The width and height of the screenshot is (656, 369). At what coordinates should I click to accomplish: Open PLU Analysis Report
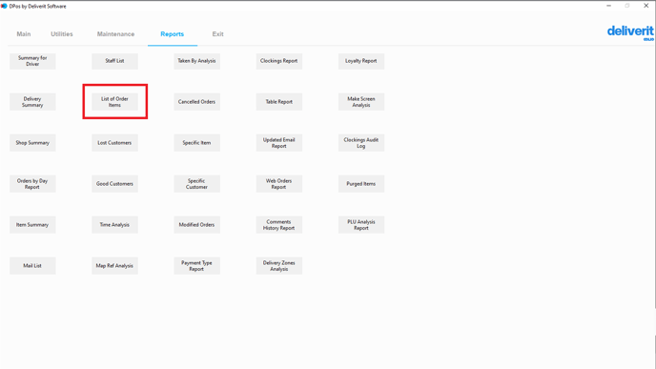coord(361,225)
